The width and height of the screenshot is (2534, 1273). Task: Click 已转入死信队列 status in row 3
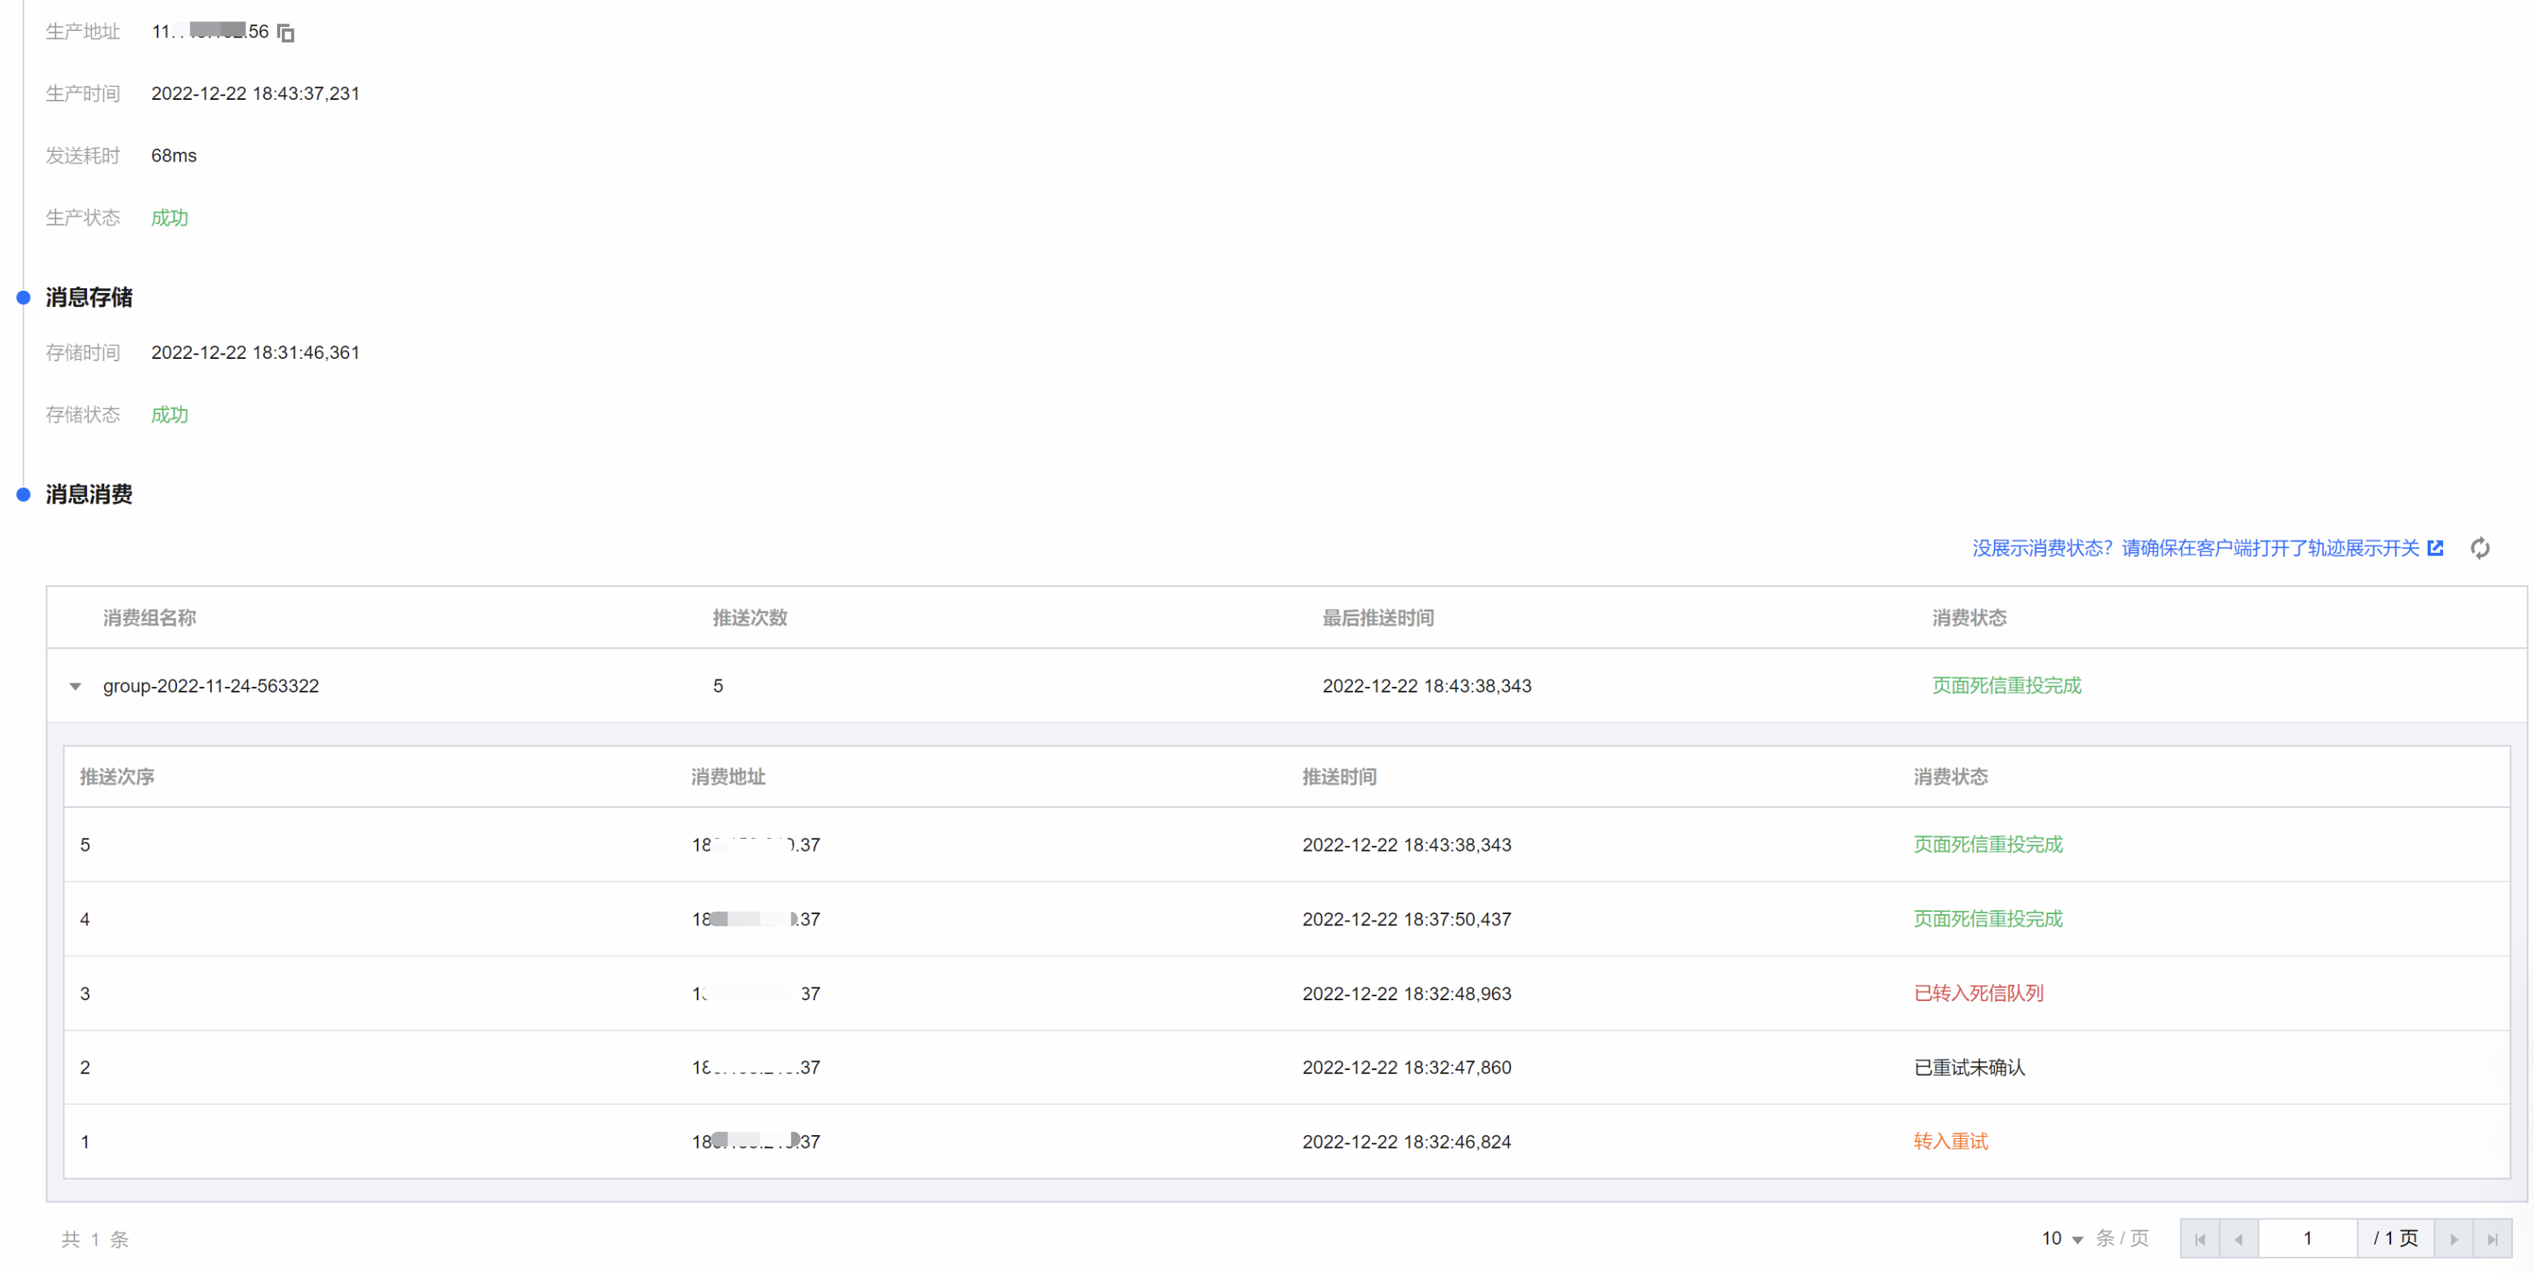[1978, 993]
